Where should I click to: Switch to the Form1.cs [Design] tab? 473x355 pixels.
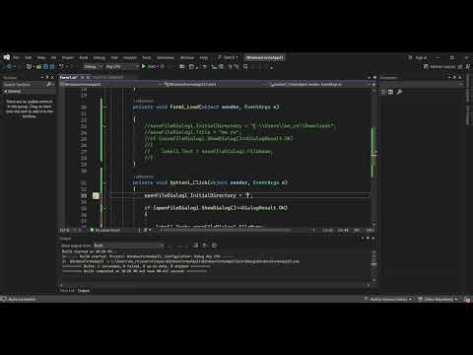tap(108, 78)
